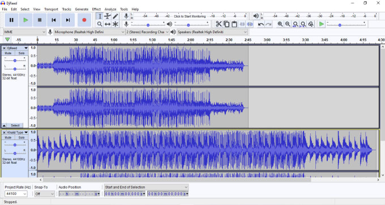Viewport: 385px width, 205px height.
Task: Close the DjReed track with X
Action: click(4, 48)
